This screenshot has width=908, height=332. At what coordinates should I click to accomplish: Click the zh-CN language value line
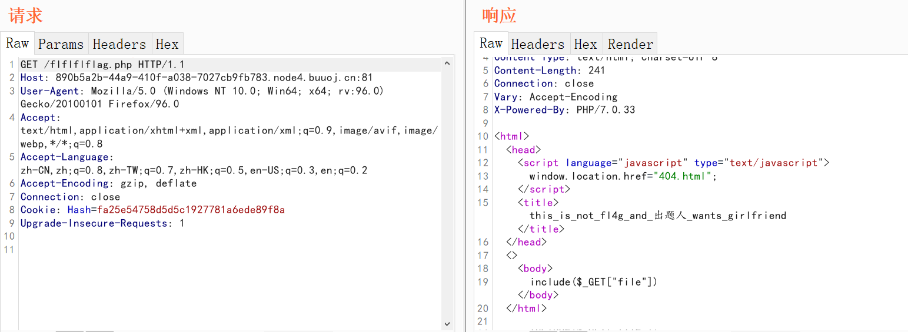194,170
